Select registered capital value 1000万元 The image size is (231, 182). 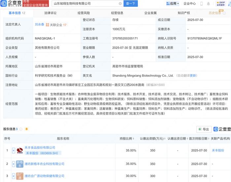pyautogui.click(x=119, y=29)
